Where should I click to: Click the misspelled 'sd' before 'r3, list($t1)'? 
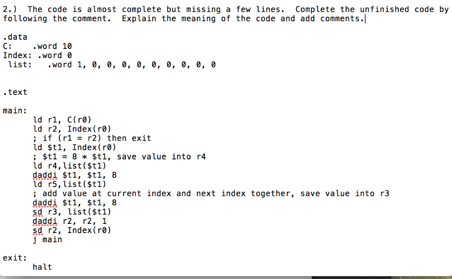click(x=38, y=212)
